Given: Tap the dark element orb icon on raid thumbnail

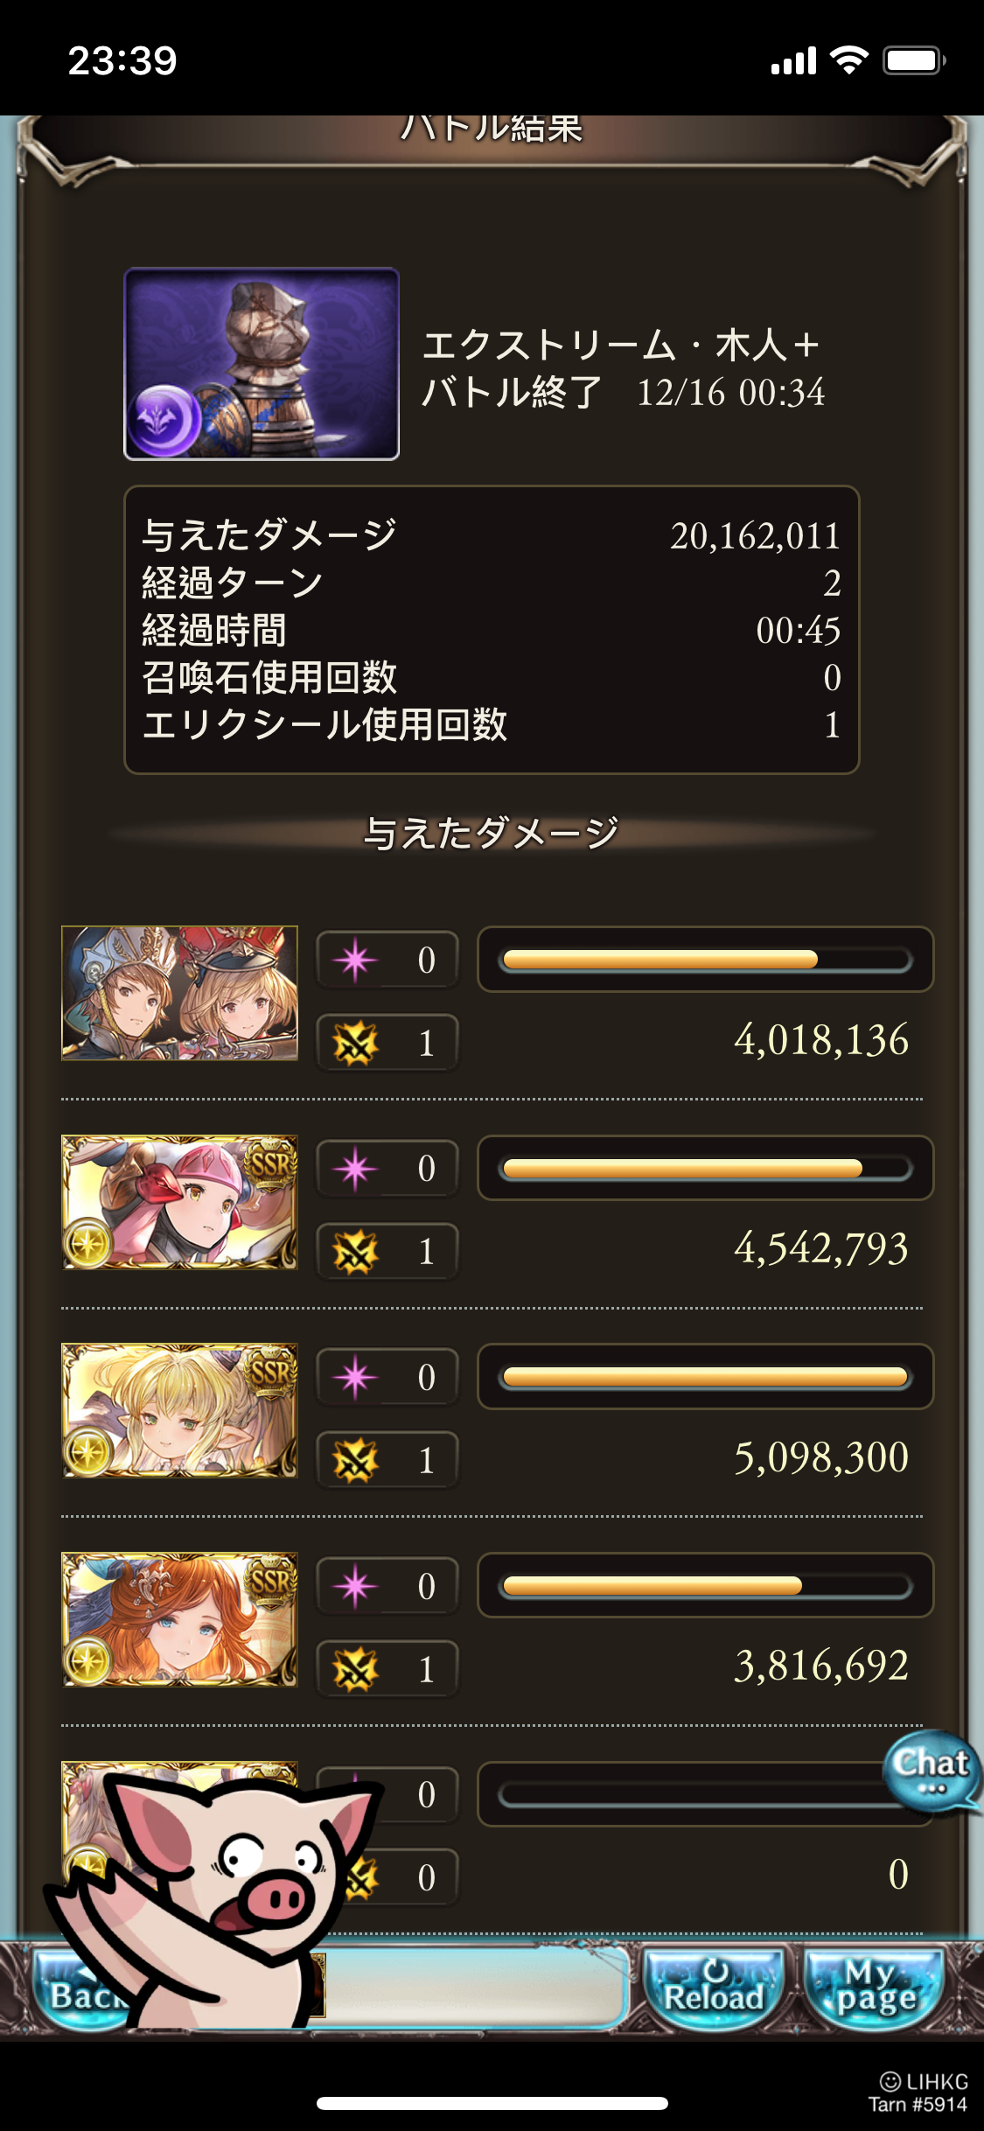Looking at the screenshot, I should (164, 418).
